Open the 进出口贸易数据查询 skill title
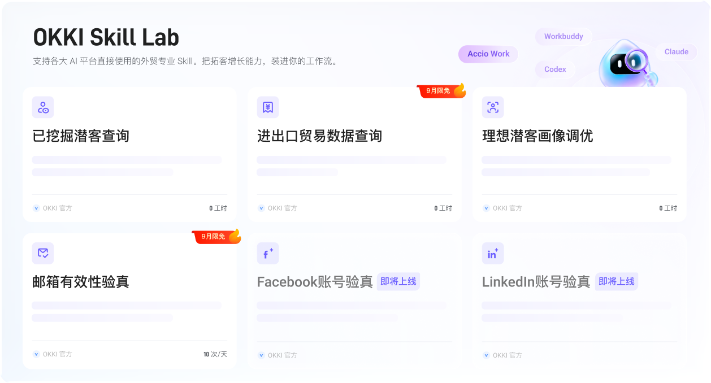 point(320,136)
